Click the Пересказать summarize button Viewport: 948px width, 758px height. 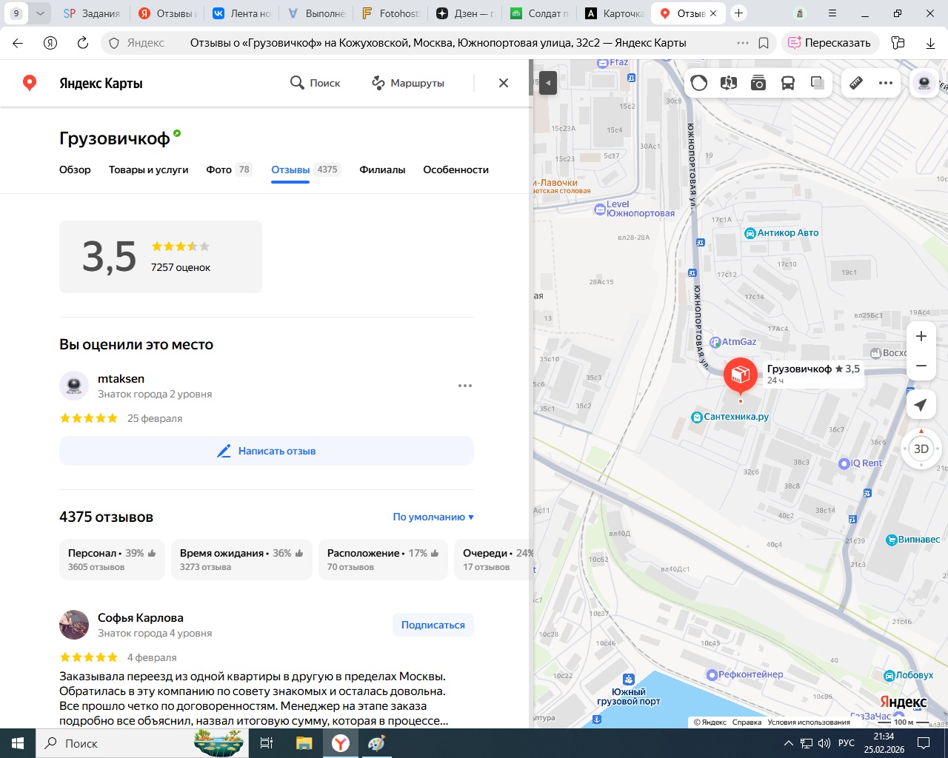coord(831,43)
